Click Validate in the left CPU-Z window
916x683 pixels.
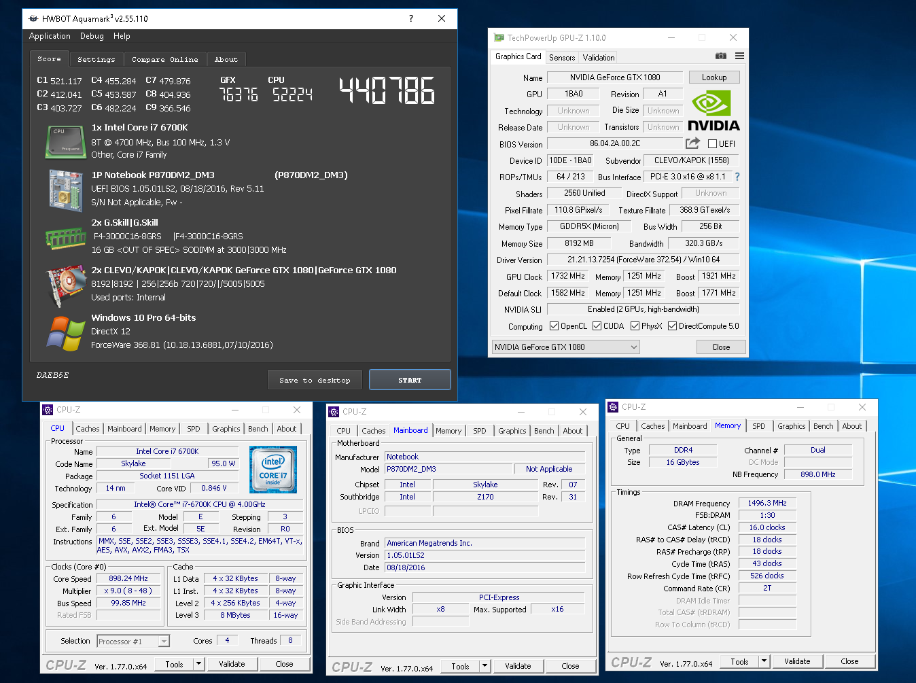[232, 664]
